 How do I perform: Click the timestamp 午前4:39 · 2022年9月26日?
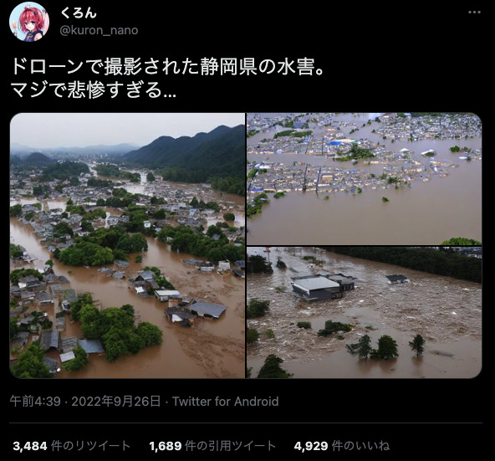point(85,402)
